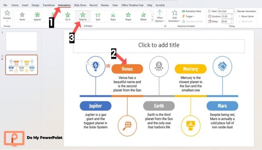The height and width of the screenshot is (150, 262).
Task: Switch to the Home tab
Action: (15, 5)
